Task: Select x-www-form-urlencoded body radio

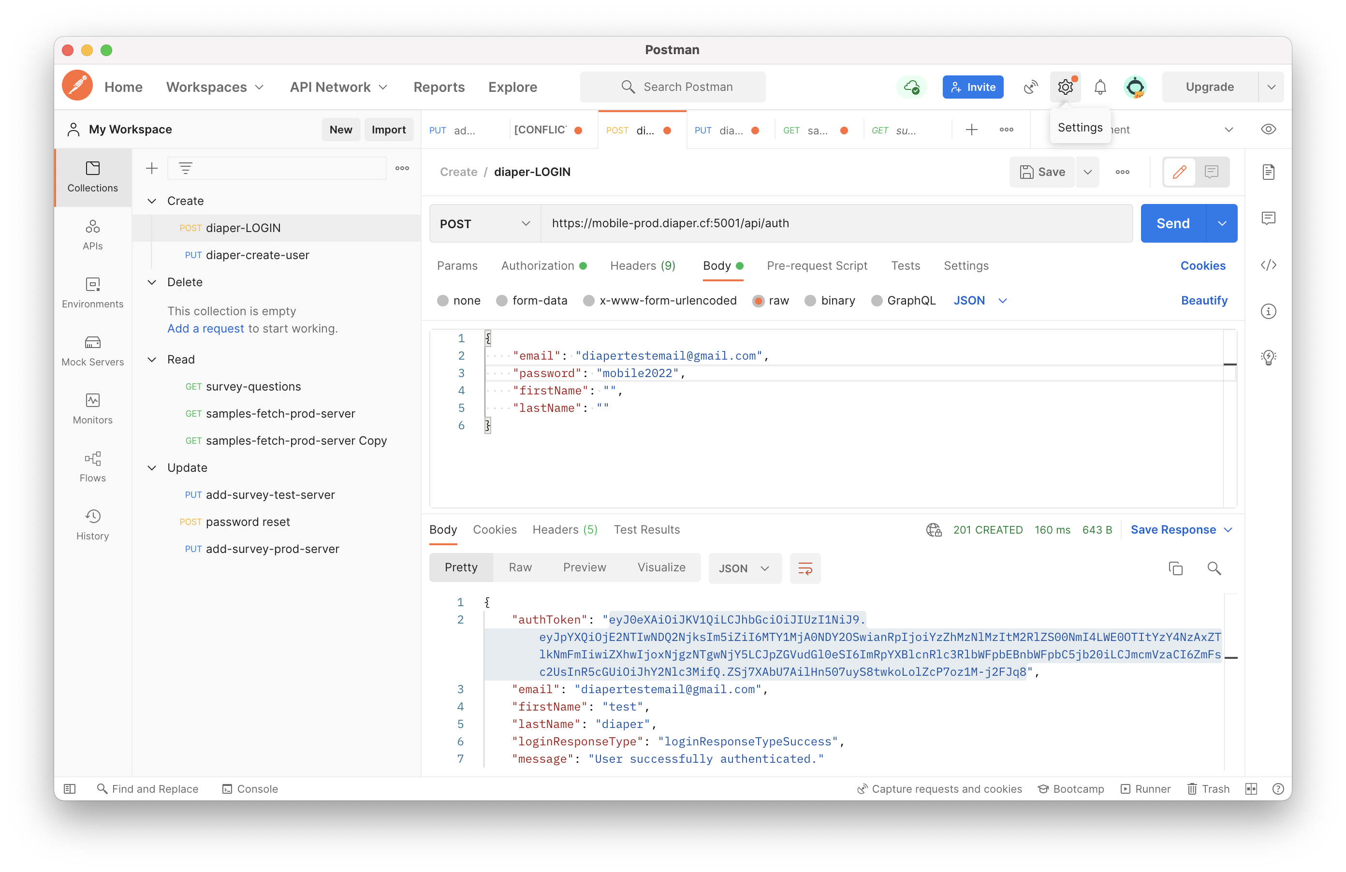Action: (x=589, y=301)
